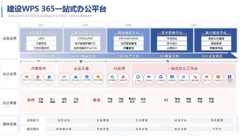
Task: Select the 服务器设备 cell
Action: click(x=64, y=129)
